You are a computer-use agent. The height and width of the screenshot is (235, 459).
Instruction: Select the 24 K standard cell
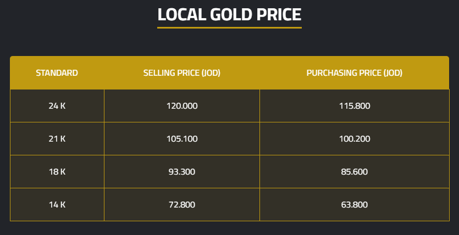pyautogui.click(x=57, y=105)
